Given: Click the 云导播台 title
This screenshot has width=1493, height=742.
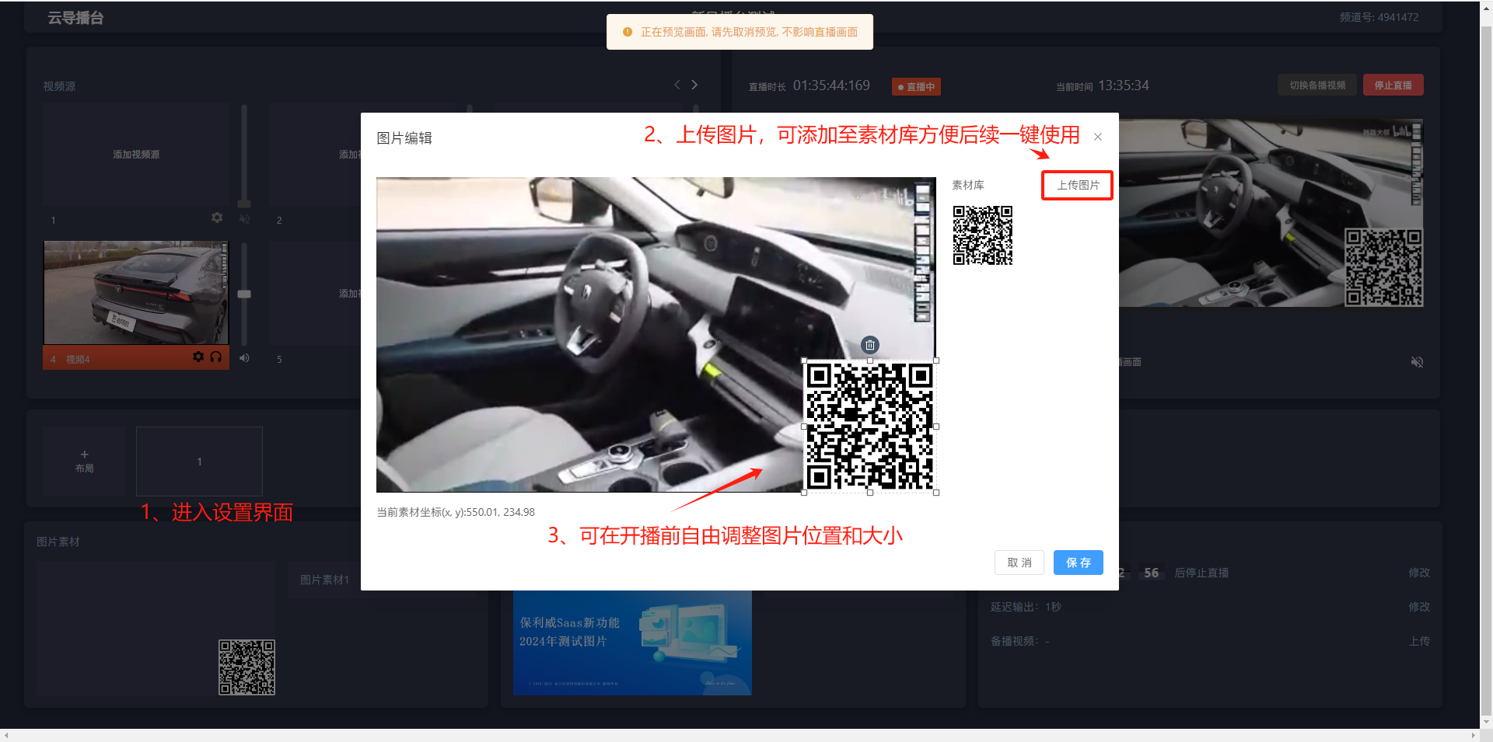Looking at the screenshot, I should click(x=75, y=18).
